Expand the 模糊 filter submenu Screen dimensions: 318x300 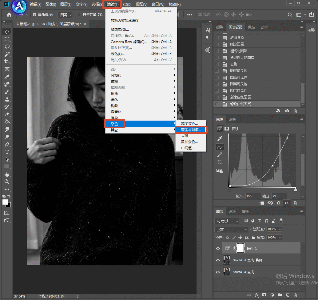point(141,81)
